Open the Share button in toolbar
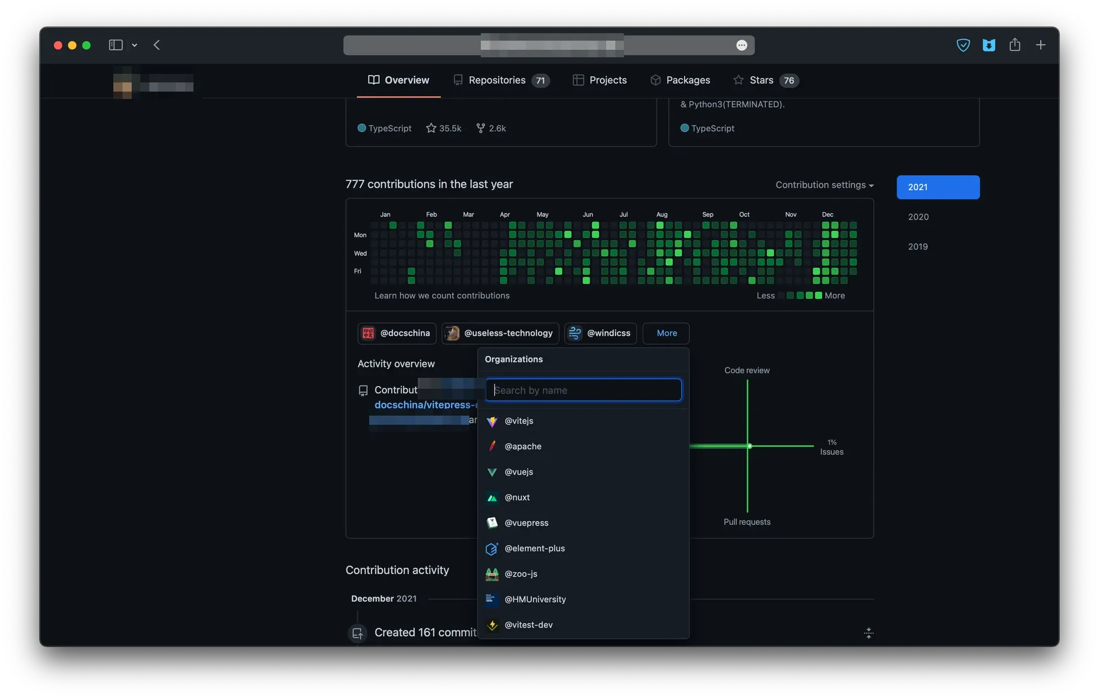This screenshot has width=1099, height=699. click(1014, 44)
